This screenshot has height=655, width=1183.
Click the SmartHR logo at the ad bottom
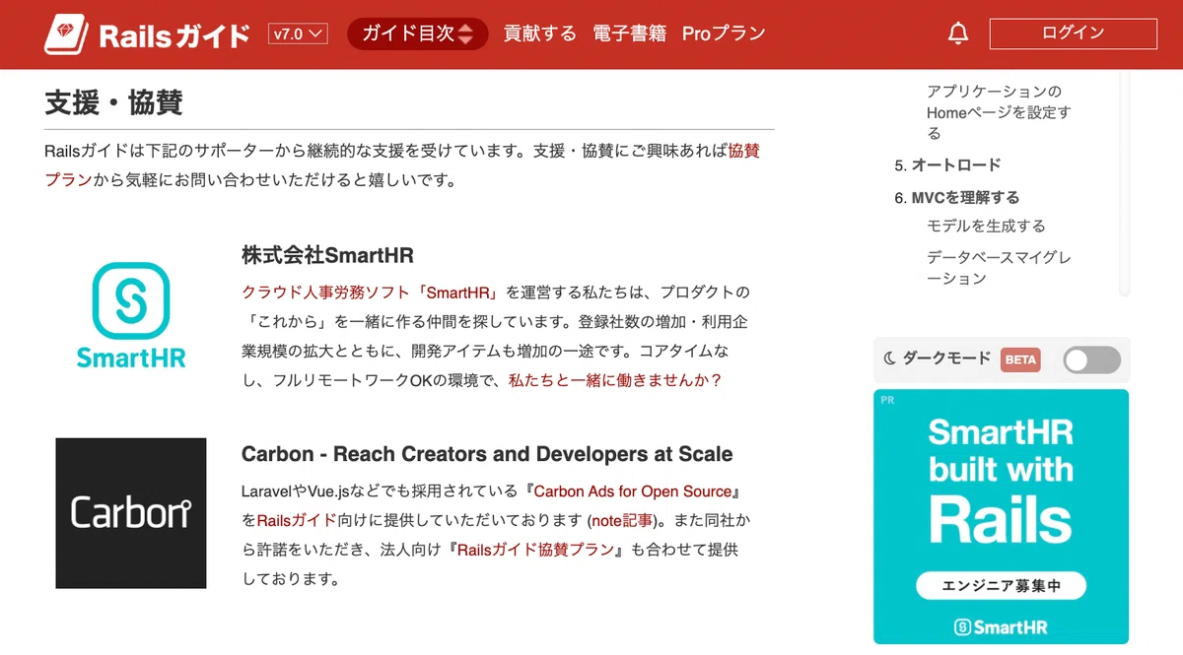pos(1001,626)
